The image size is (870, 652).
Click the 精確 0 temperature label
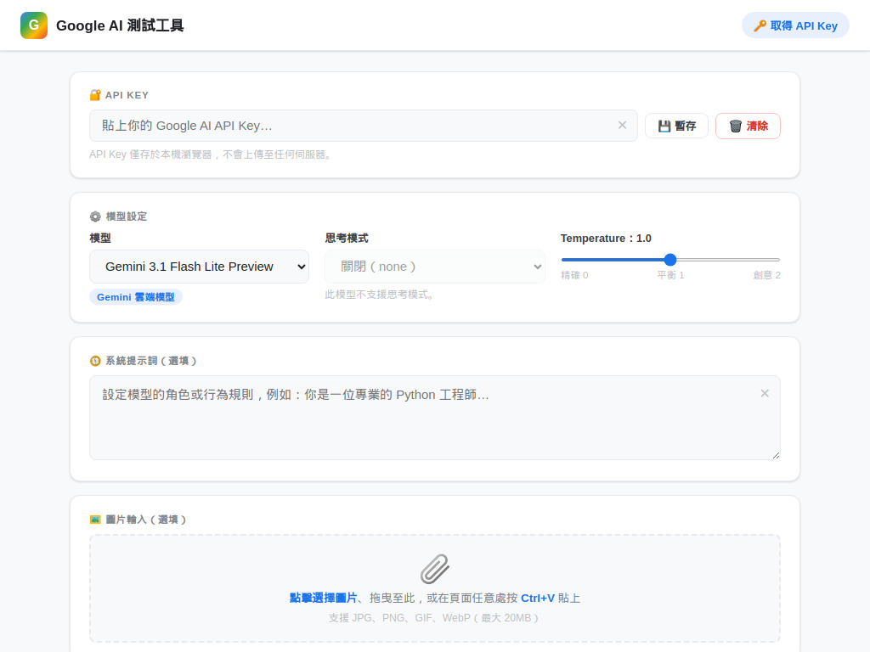[x=575, y=275]
